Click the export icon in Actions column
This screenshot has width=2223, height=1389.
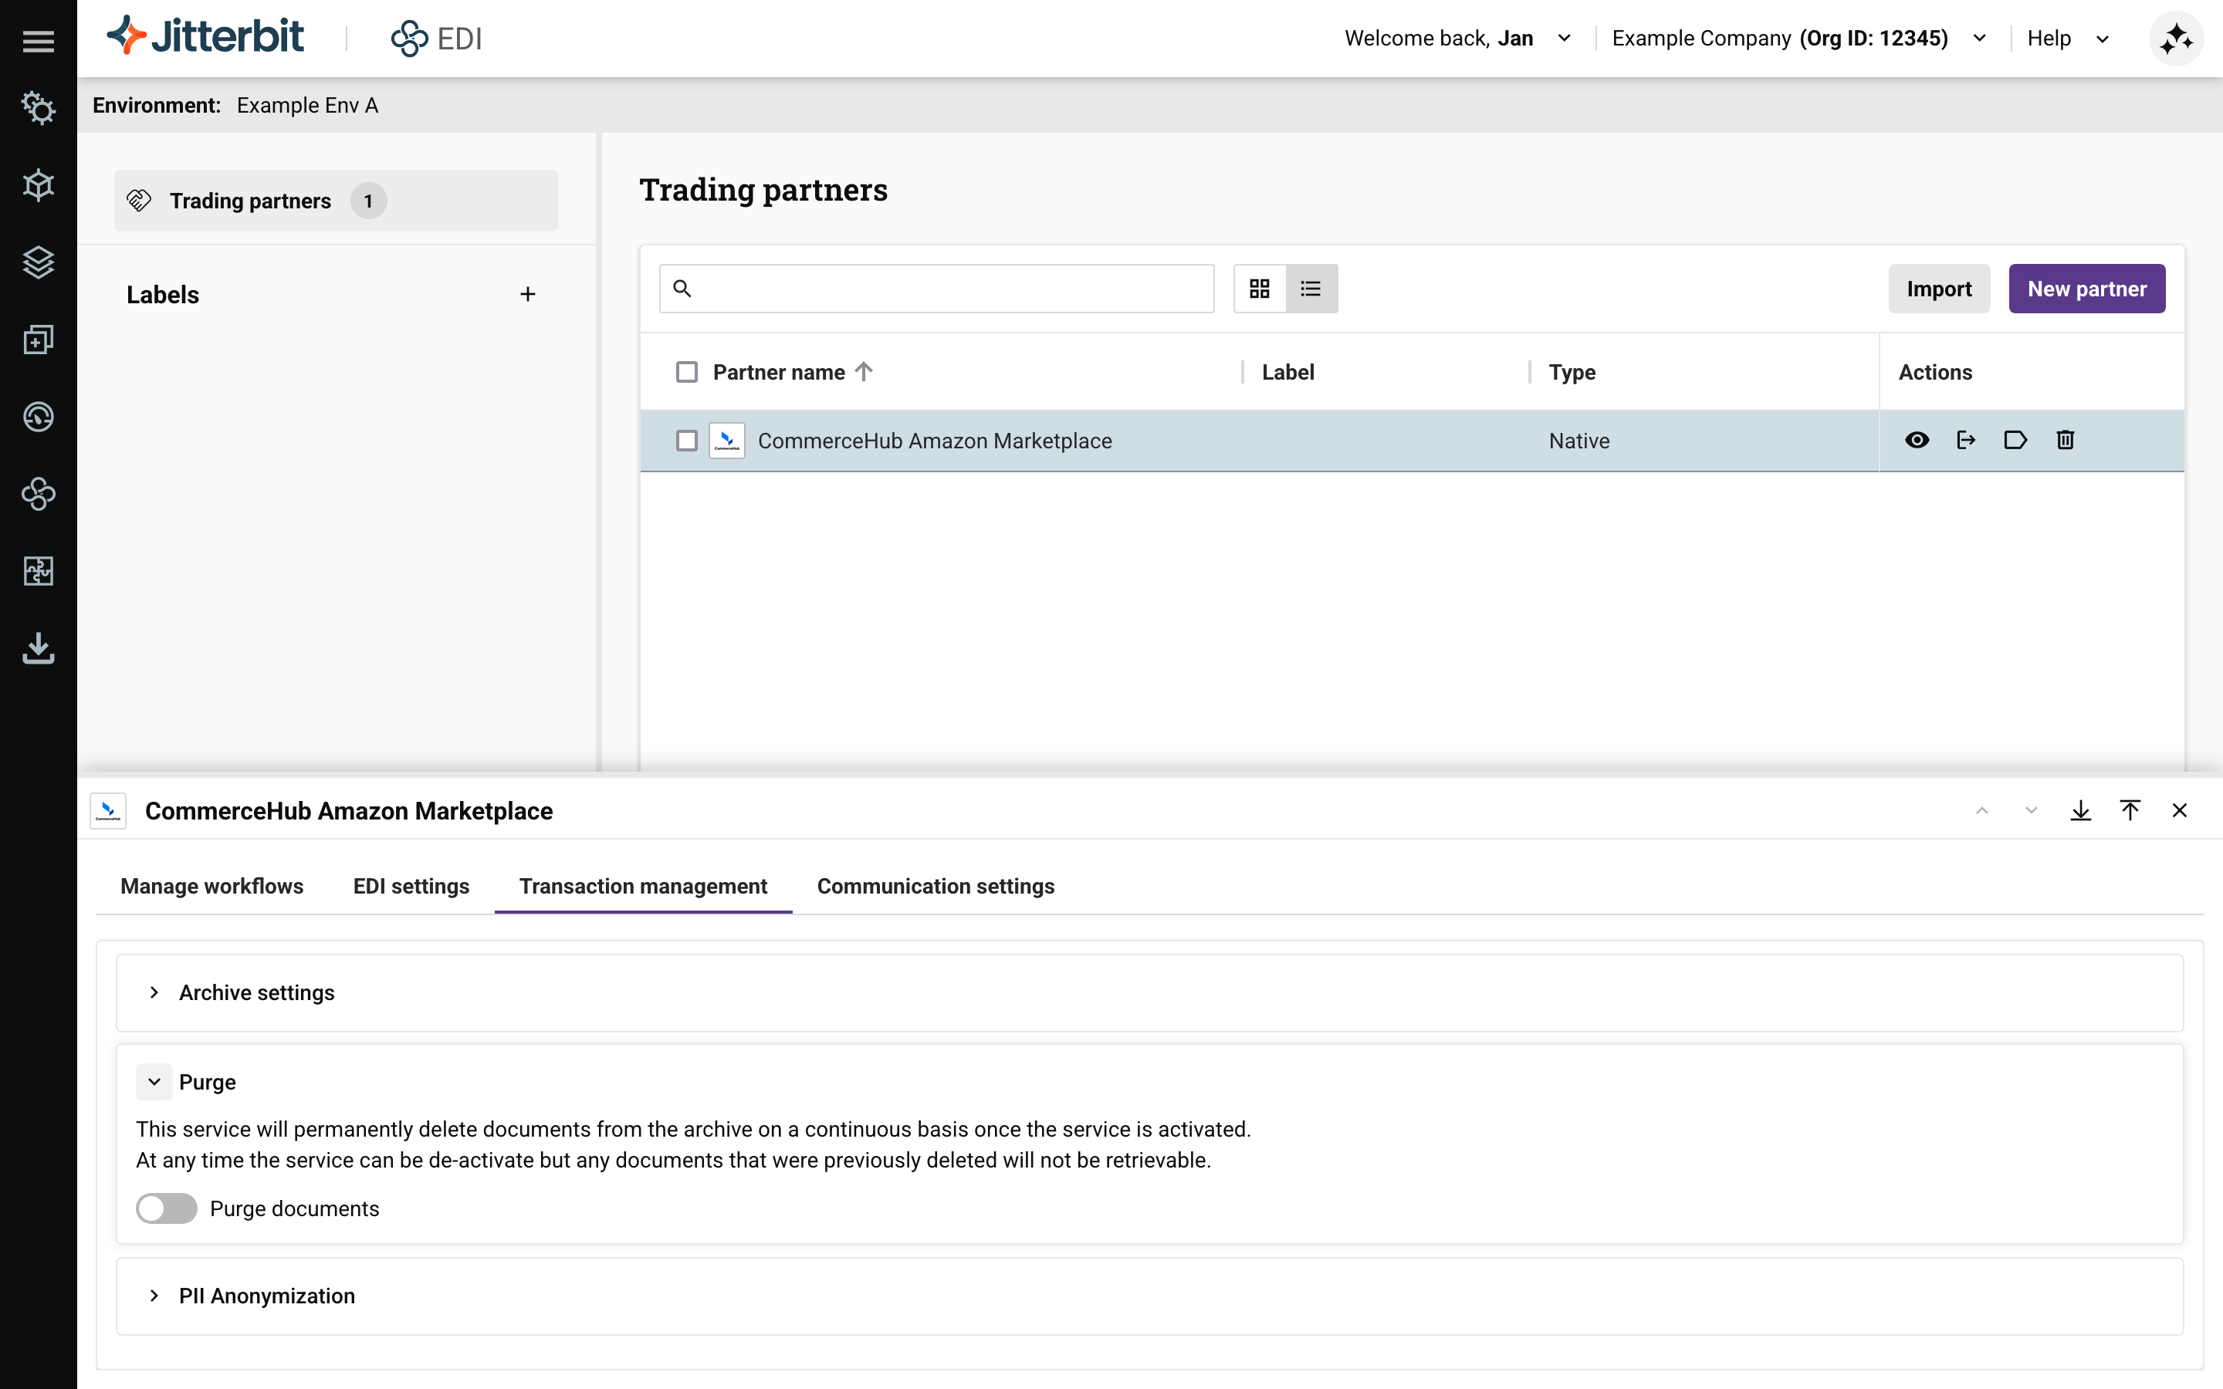pos(1966,440)
